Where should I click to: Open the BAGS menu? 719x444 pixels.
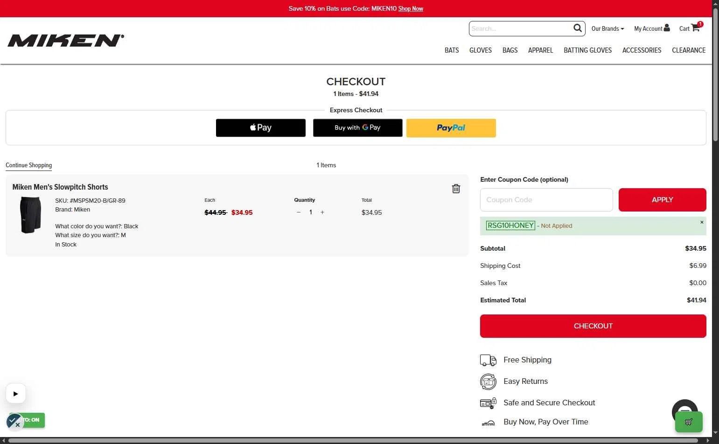(x=510, y=50)
